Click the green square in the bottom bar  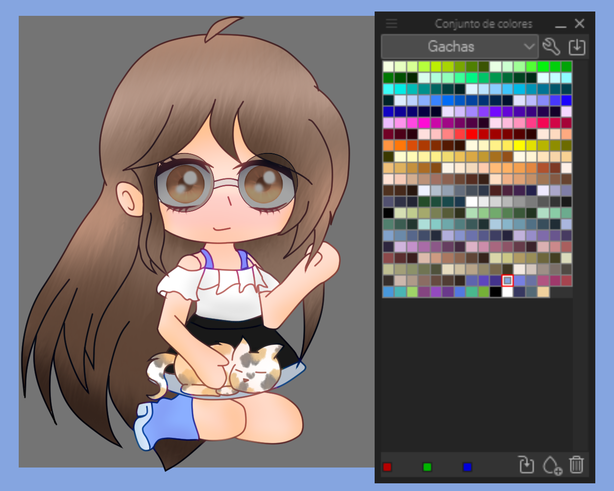(427, 467)
